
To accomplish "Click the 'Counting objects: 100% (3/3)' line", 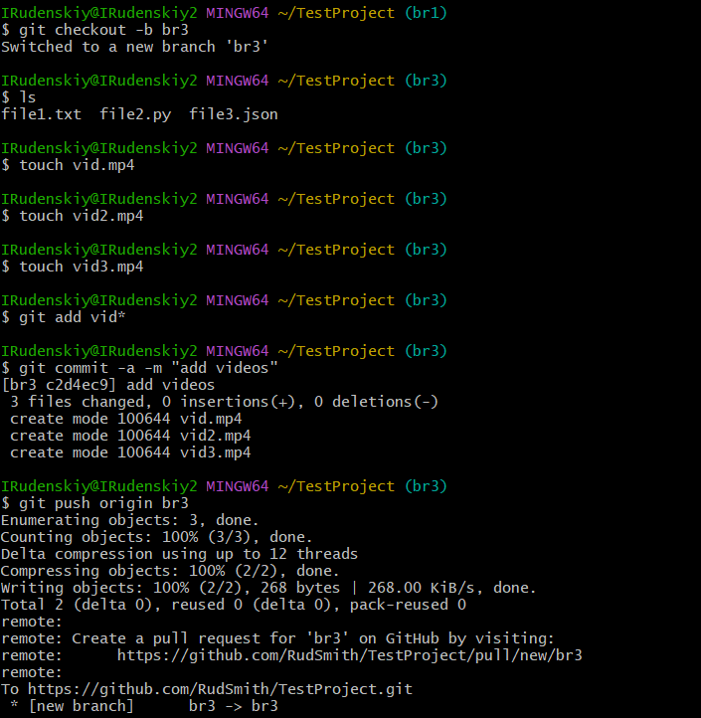I will [156, 537].
